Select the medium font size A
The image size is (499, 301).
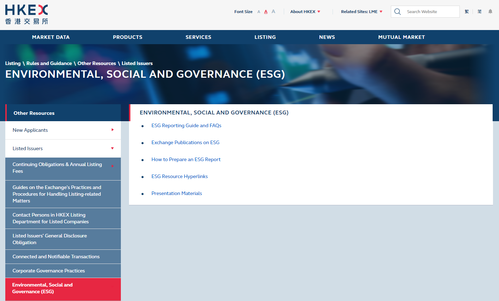click(266, 12)
